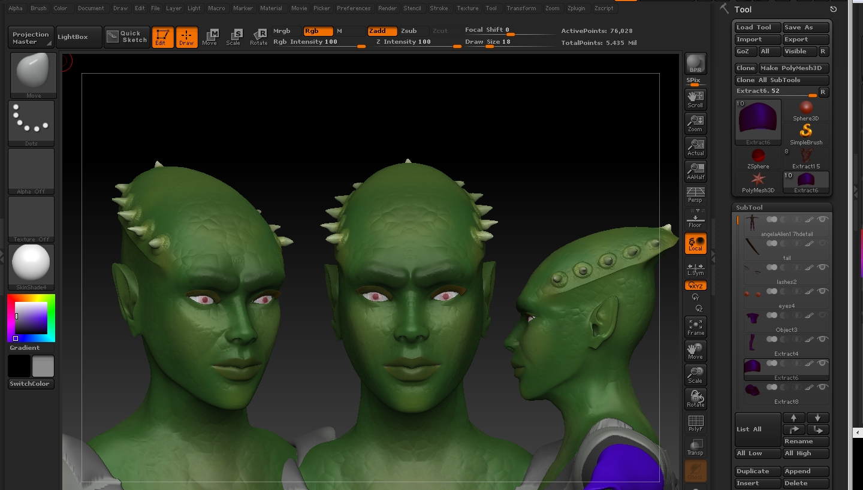
Task: Select the Scale mode button beside Rotate
Action: 234,37
